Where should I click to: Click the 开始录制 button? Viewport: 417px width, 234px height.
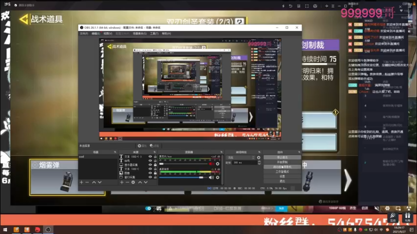pos(282,162)
